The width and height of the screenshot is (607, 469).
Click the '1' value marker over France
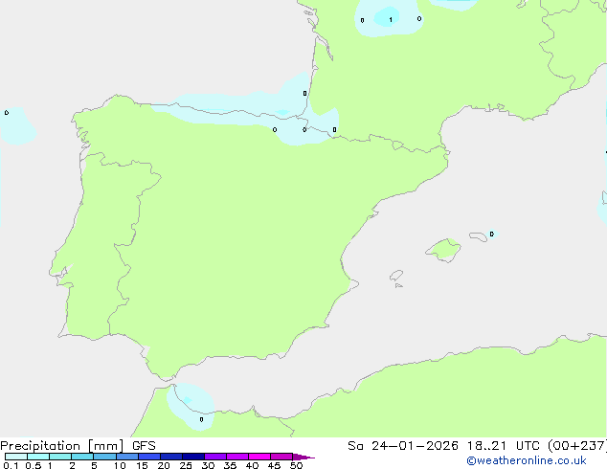391,19
